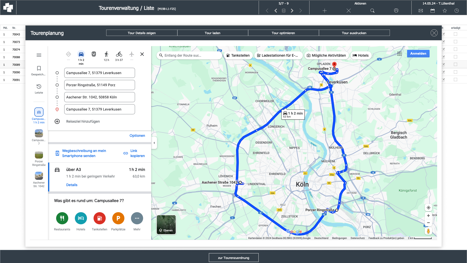467x263 pixels.
Task: Click the clock history icon
Action: tap(457, 11)
